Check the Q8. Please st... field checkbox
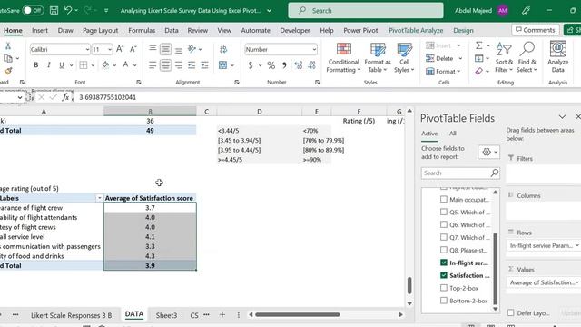This screenshot has height=327, width=581. coord(444,250)
